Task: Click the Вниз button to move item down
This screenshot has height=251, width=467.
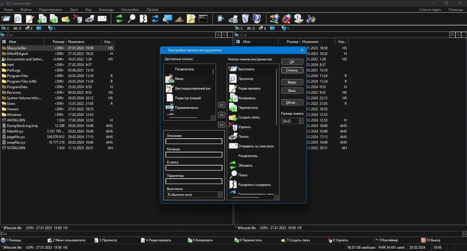Action: pyautogui.click(x=292, y=91)
